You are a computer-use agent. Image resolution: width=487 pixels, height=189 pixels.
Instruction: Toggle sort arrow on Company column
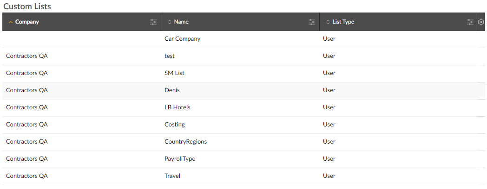click(x=11, y=22)
